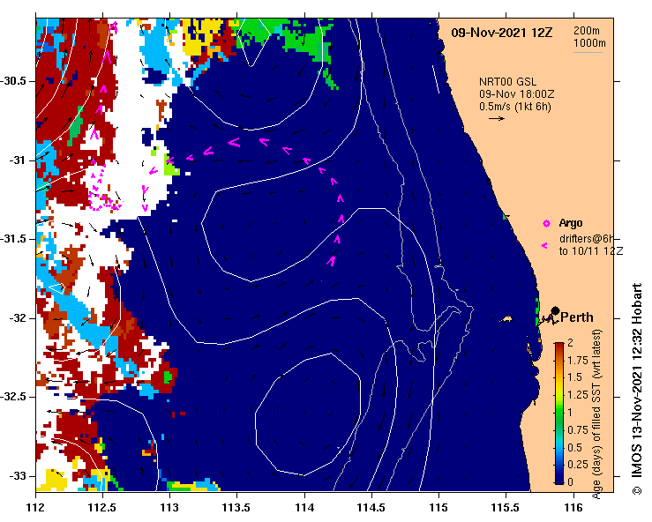Click the latitude label '-30.5'
652x522 pixels.
[12, 81]
